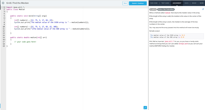Open the Docs tab
Image resolution: width=205 pixels, height=110 pixels.
coord(186,3)
